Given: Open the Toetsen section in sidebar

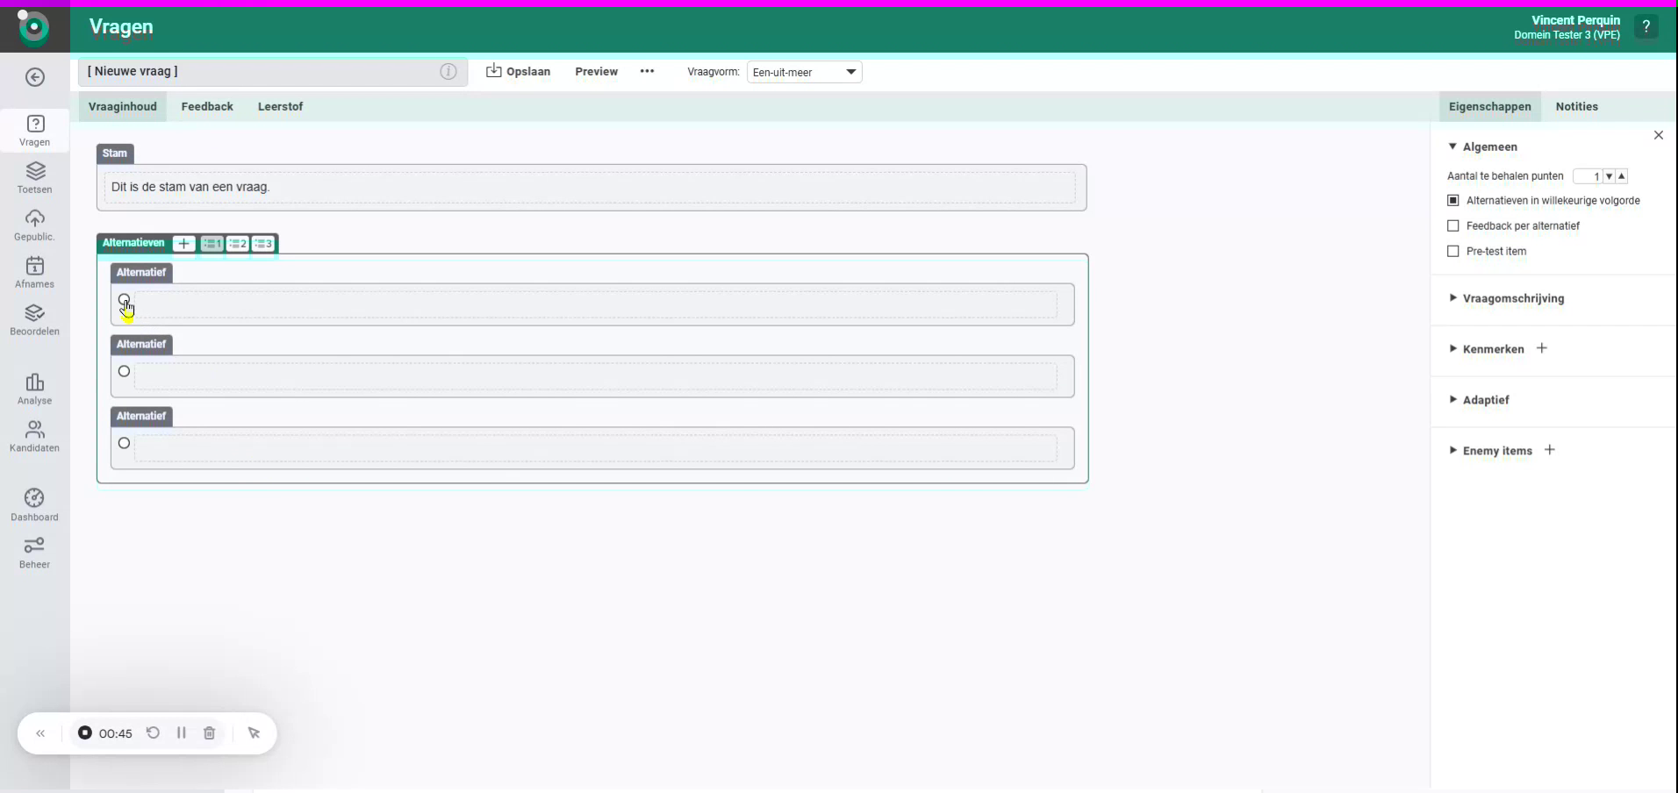Looking at the screenshot, I should pyautogui.click(x=34, y=178).
